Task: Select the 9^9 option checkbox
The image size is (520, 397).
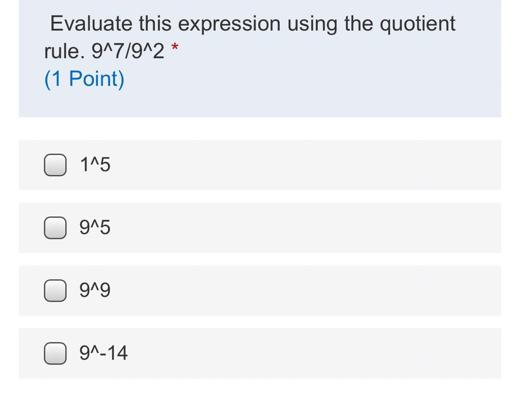Action: click(x=55, y=290)
